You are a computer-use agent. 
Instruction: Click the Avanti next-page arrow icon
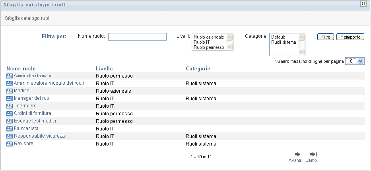tap(297, 154)
